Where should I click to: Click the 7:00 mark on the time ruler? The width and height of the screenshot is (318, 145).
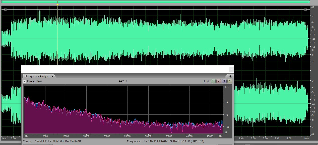[x=253, y=138]
